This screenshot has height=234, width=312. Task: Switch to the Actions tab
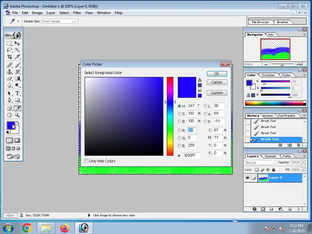268,115
